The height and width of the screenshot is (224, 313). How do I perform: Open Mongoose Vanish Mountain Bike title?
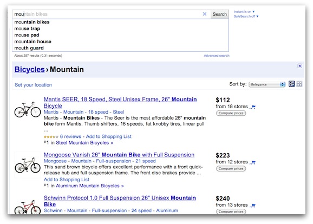coord(119,155)
